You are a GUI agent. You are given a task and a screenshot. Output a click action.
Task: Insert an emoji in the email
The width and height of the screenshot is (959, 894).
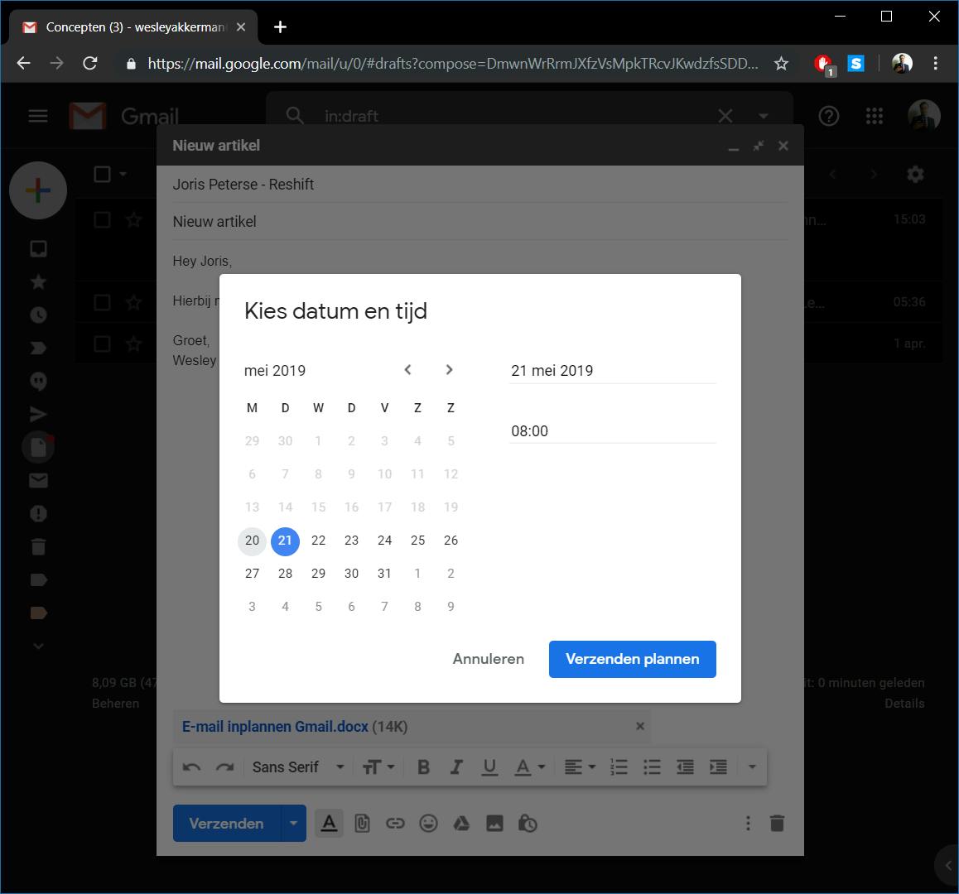tap(428, 824)
